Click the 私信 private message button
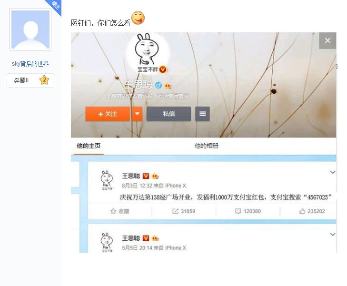This screenshot has height=286, width=347. pyautogui.click(x=169, y=114)
